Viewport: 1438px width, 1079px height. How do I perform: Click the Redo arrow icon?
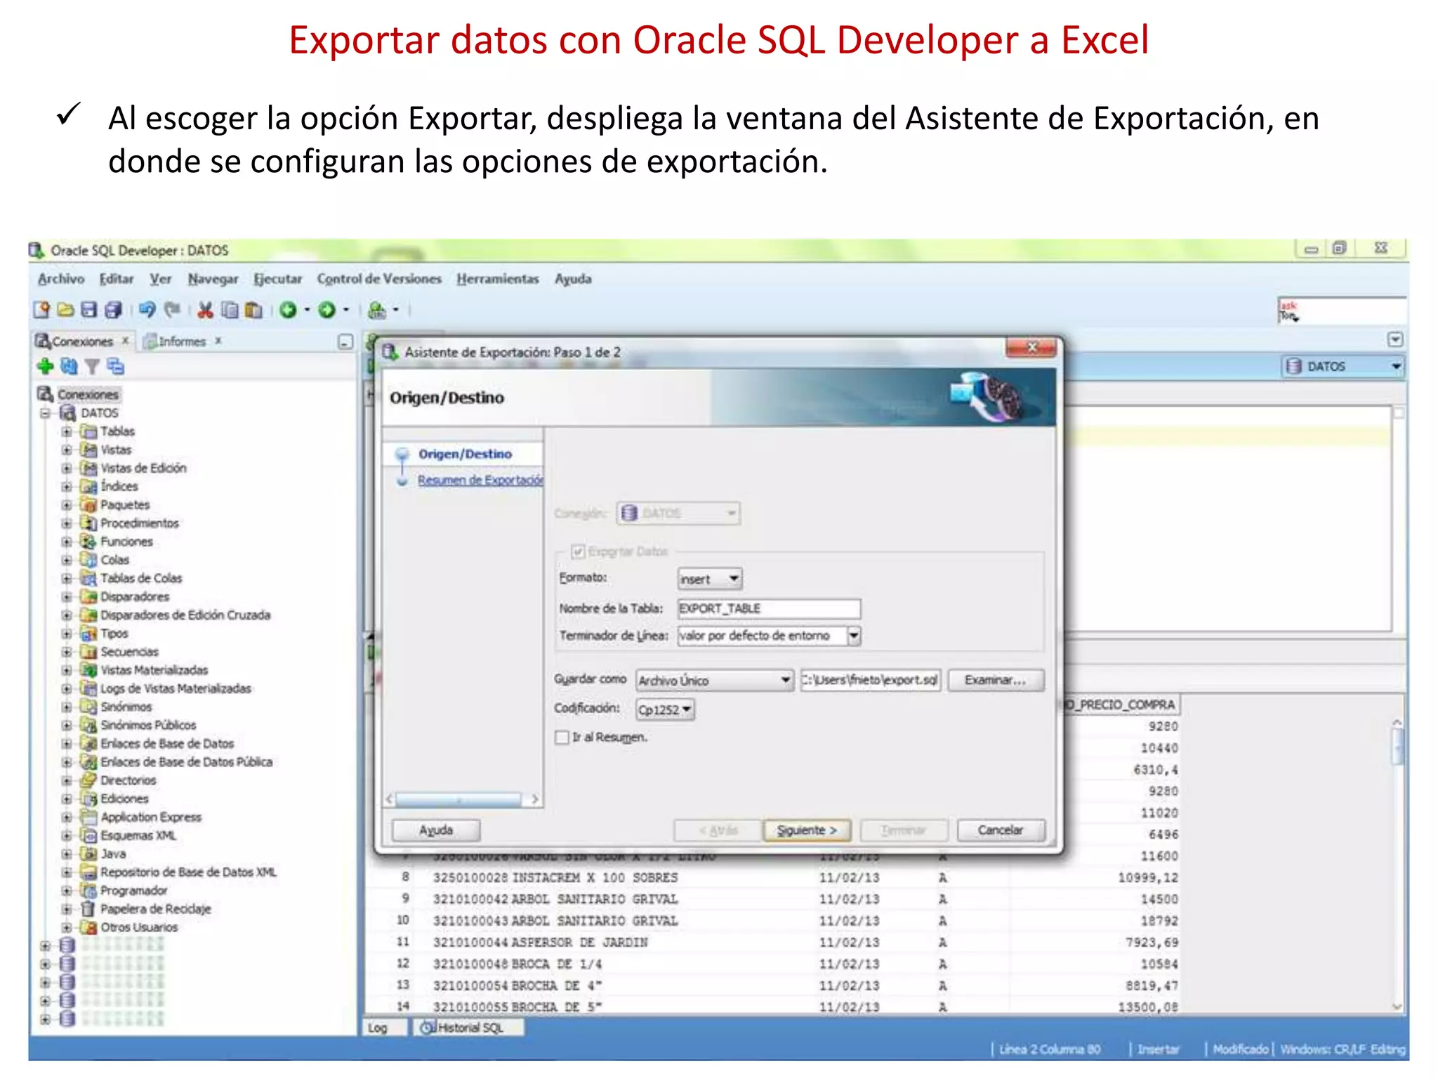[x=172, y=310]
